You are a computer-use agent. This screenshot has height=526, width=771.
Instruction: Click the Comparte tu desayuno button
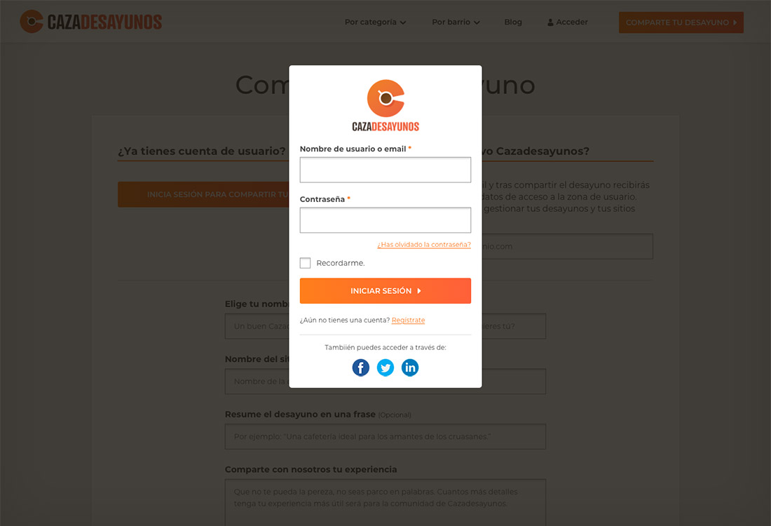tap(681, 22)
